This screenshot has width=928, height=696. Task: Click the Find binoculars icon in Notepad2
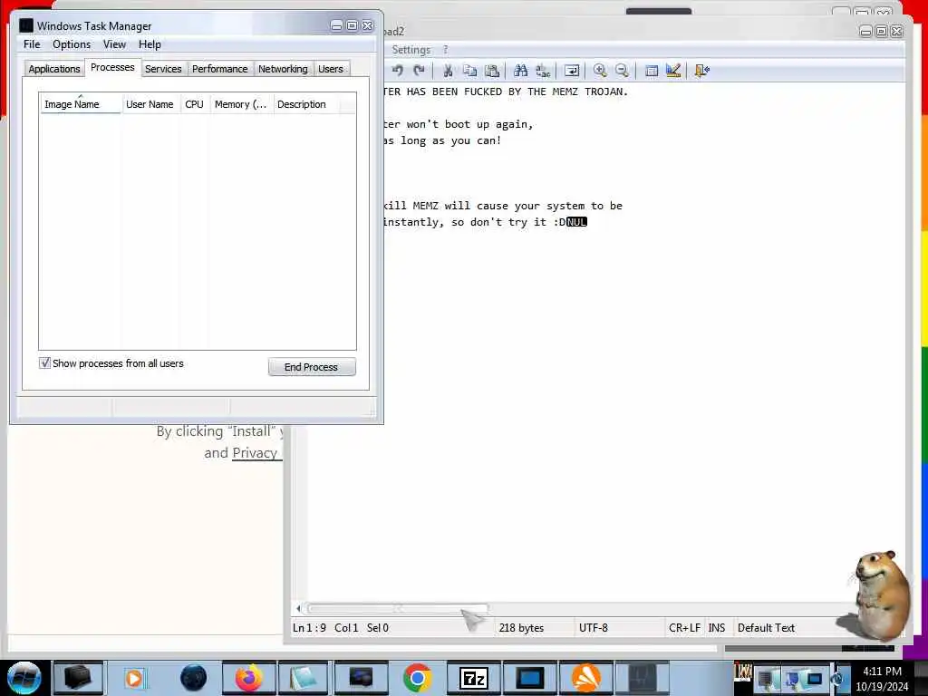tap(521, 71)
